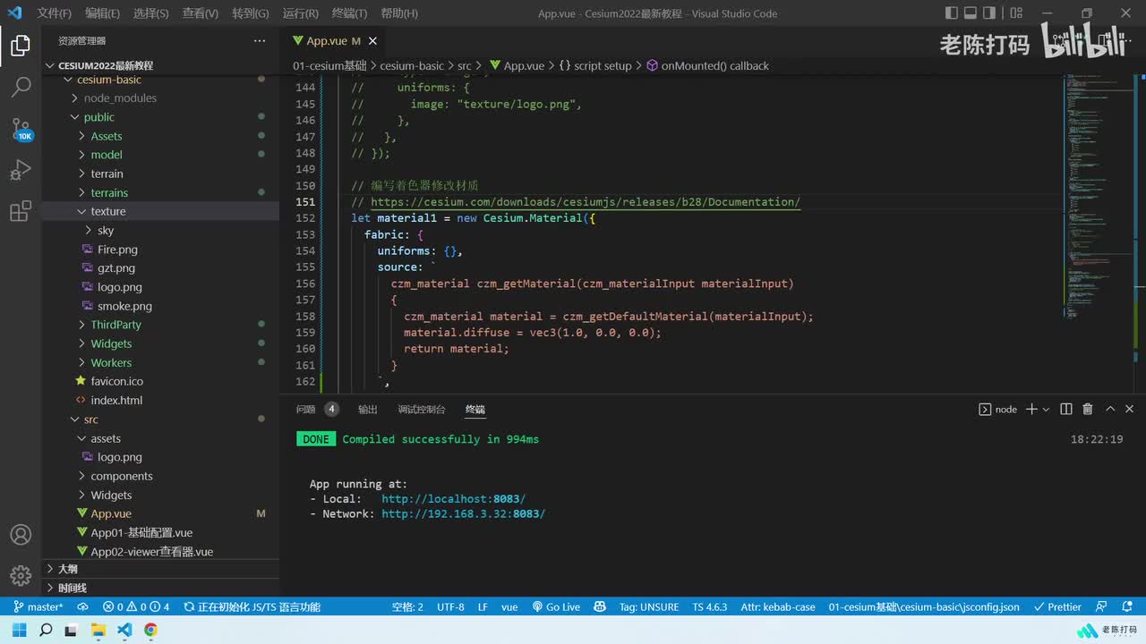Close the terminal panel
Viewport: 1146px width, 644px height.
[1132, 409]
